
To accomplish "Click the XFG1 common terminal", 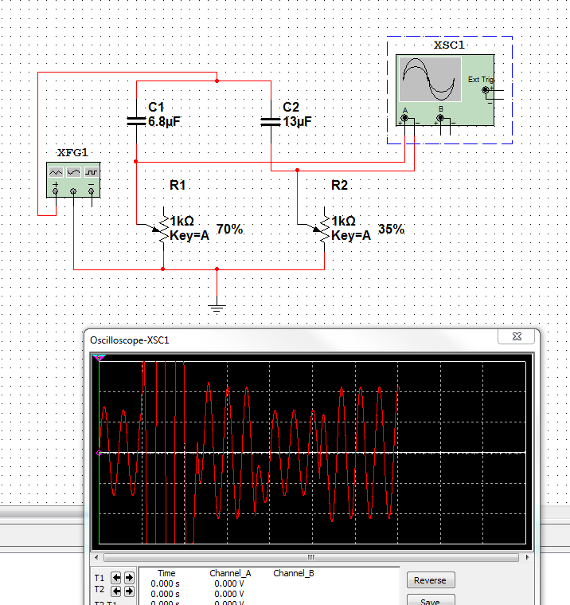I will pyautogui.click(x=73, y=191).
